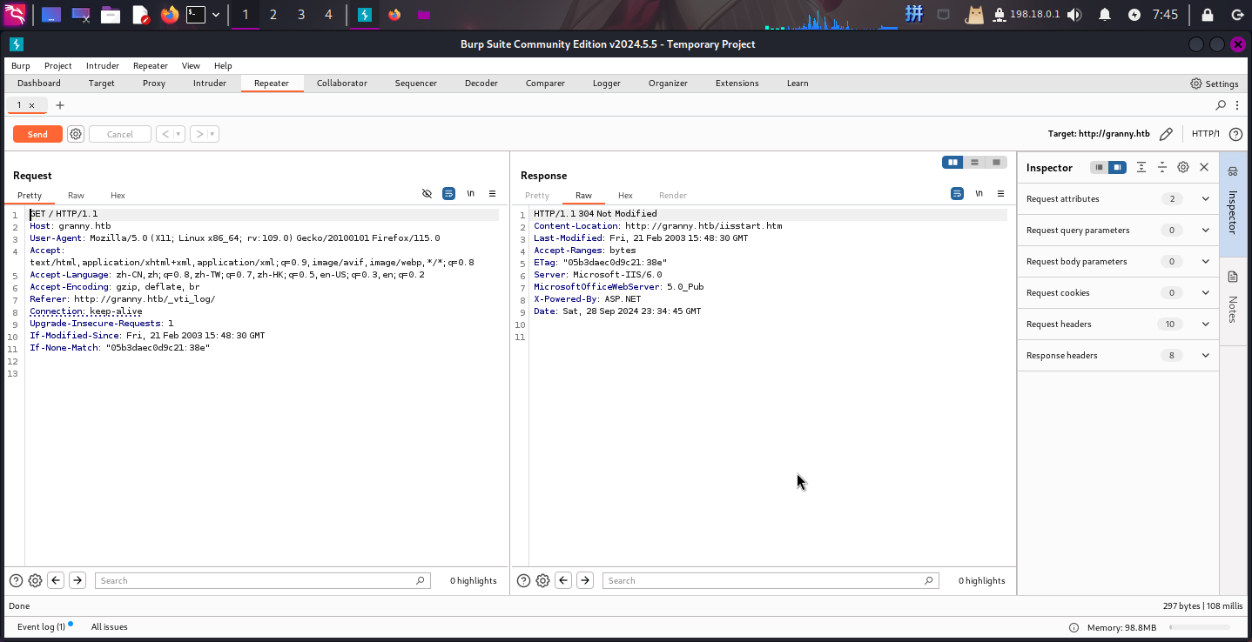
Task: Open Request search help icon
Action: pyautogui.click(x=16, y=580)
